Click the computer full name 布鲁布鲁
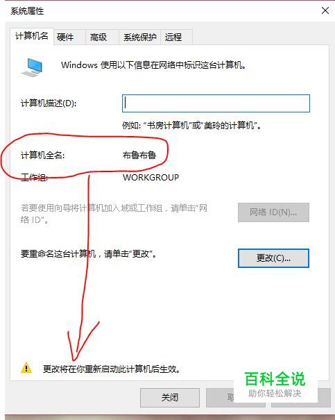335x420 pixels. (x=139, y=155)
